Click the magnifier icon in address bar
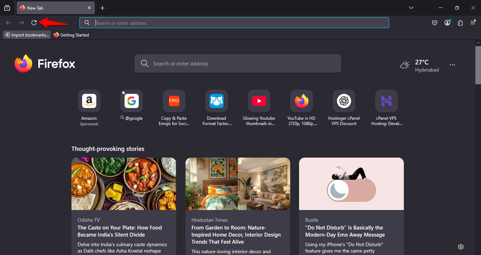 [x=87, y=23]
